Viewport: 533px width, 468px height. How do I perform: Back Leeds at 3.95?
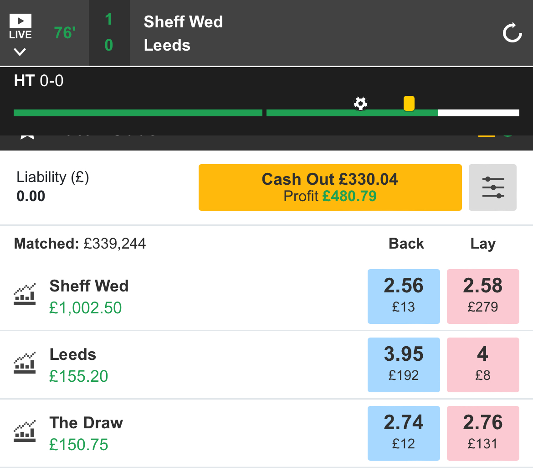404,365
